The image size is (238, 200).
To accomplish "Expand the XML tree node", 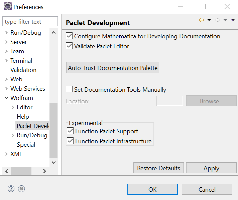I will click(6, 154).
